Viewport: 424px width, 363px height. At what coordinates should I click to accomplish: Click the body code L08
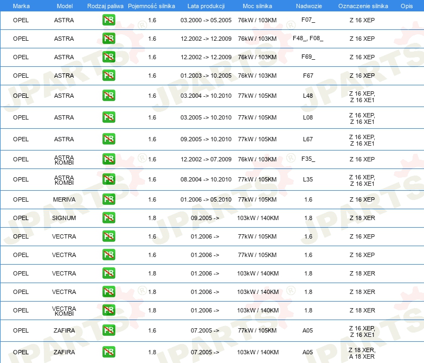click(x=308, y=117)
